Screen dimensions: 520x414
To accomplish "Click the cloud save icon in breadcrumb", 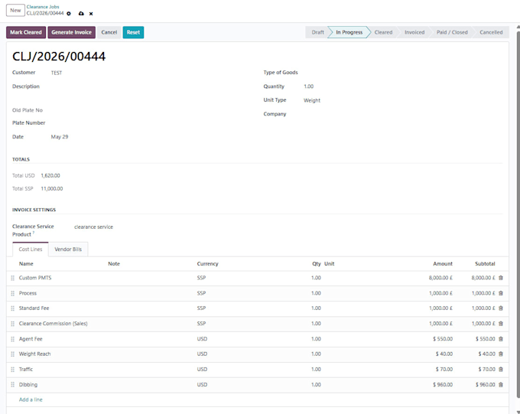I will click(x=81, y=14).
